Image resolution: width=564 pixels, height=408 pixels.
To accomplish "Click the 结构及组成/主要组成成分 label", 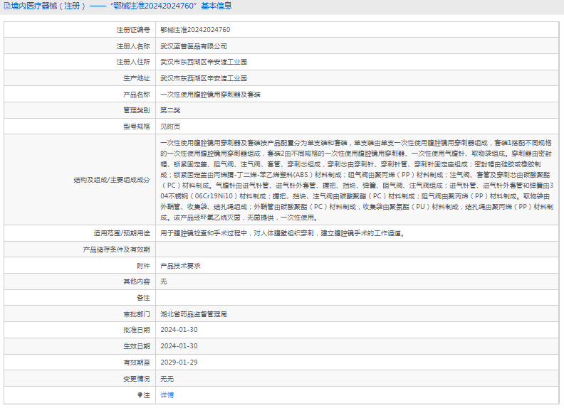I will pyautogui.click(x=112, y=180).
